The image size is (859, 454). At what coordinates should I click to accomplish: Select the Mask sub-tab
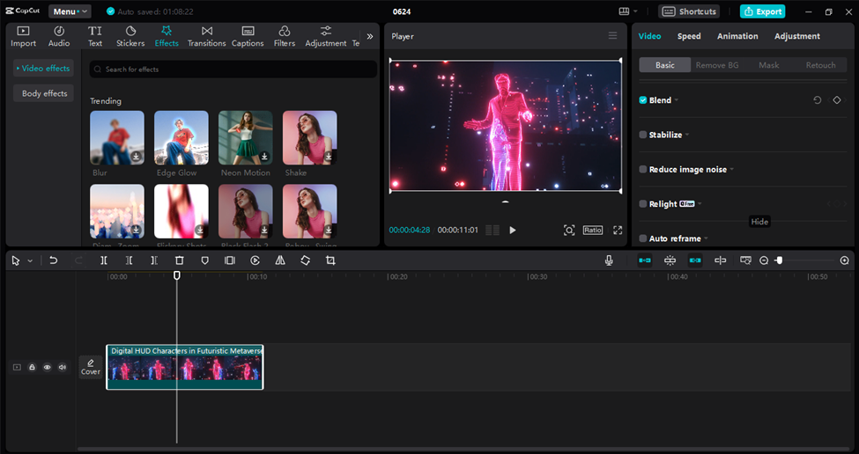point(768,64)
